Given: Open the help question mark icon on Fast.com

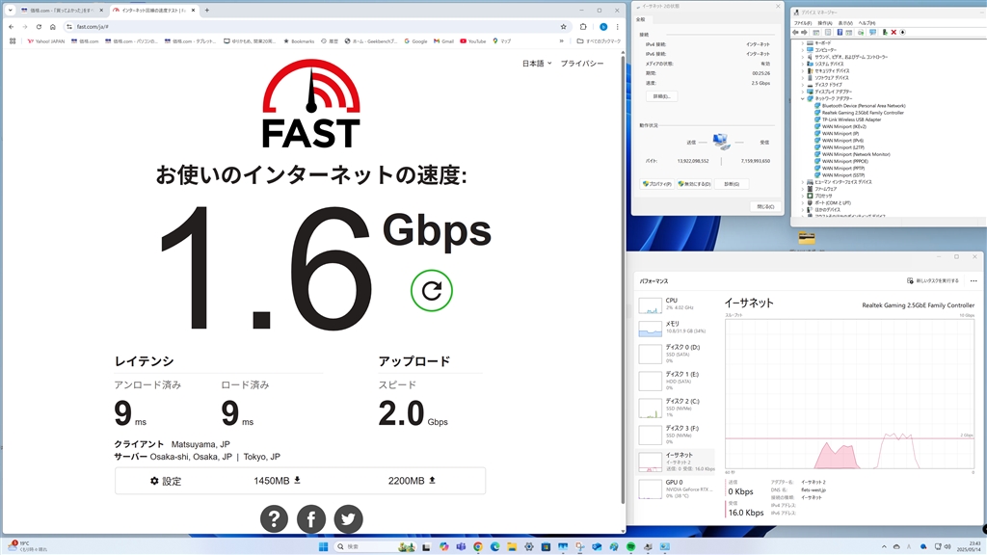Looking at the screenshot, I should click(274, 519).
